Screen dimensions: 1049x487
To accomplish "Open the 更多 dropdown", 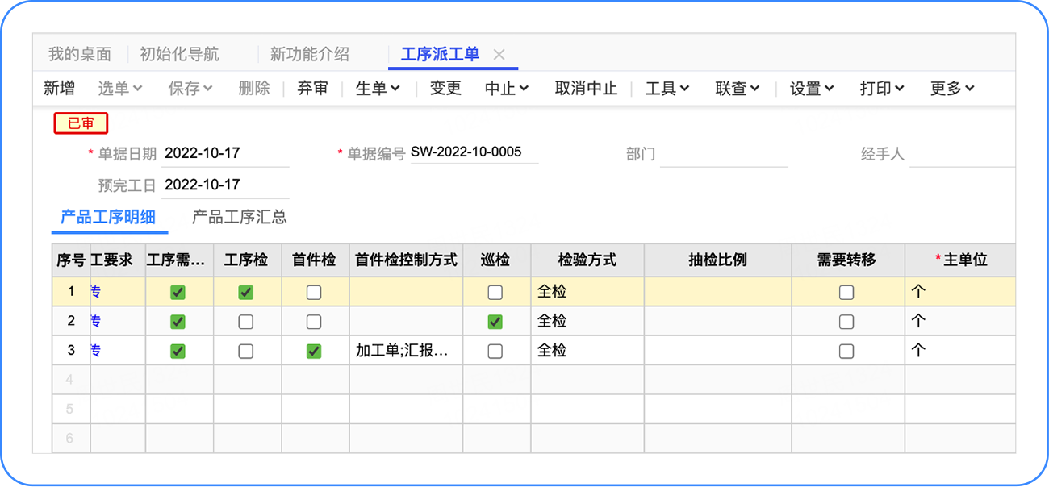I will point(952,89).
